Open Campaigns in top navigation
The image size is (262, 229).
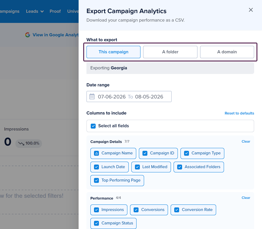(x=9, y=11)
